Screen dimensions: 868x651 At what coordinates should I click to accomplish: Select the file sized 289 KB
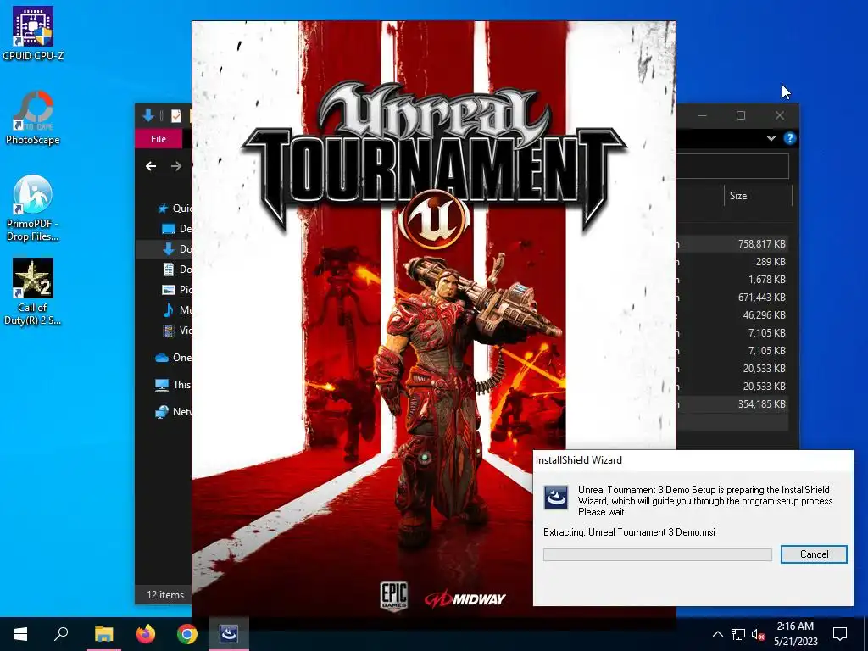(732, 261)
